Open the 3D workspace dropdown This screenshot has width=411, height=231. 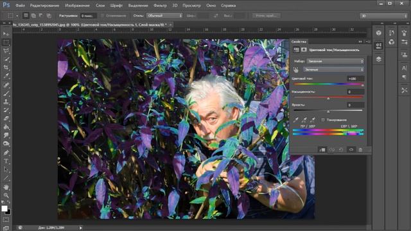(x=383, y=15)
